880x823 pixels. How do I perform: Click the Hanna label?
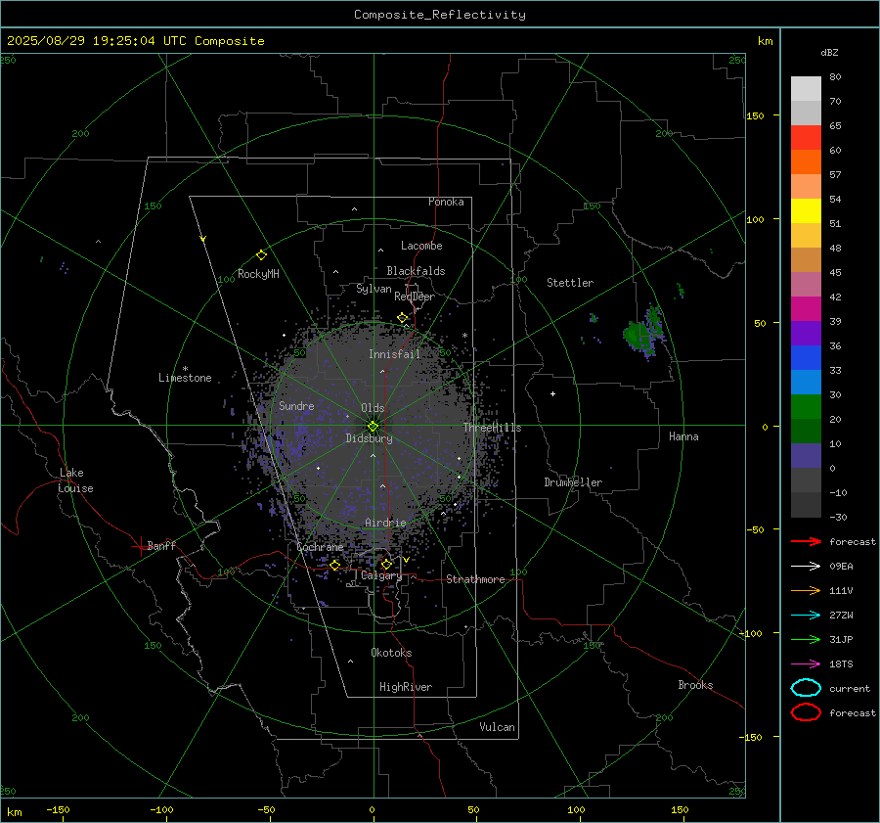point(683,436)
